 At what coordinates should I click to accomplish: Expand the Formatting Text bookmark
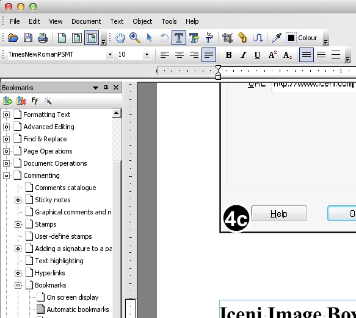point(6,115)
